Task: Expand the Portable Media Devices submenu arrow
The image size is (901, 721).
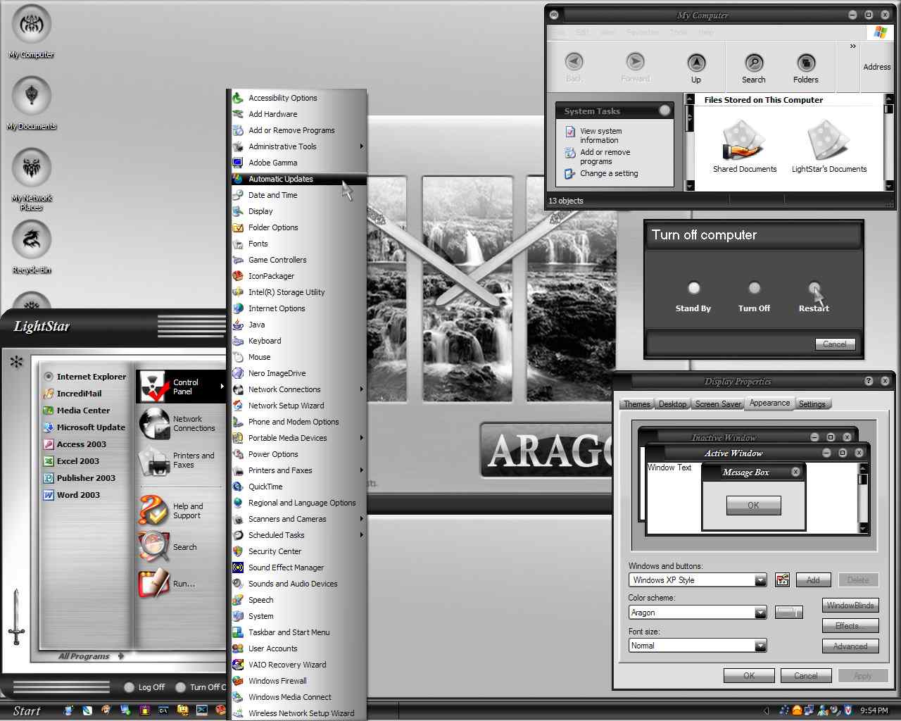Action: pos(362,438)
